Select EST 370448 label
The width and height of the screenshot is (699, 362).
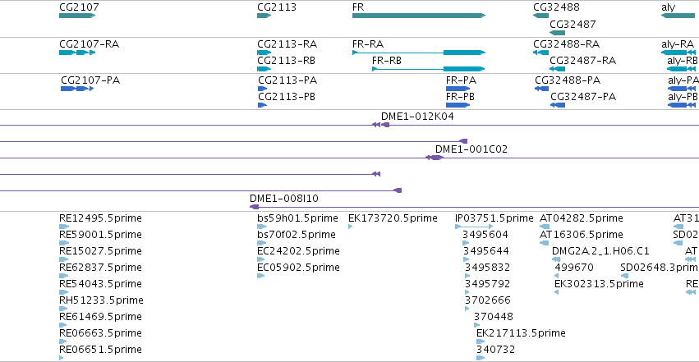point(494,317)
